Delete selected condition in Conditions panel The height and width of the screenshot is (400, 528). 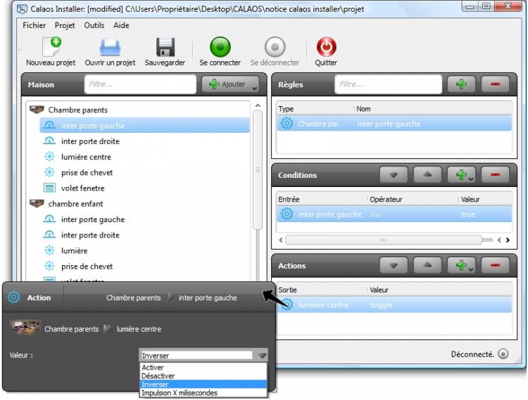(x=495, y=174)
